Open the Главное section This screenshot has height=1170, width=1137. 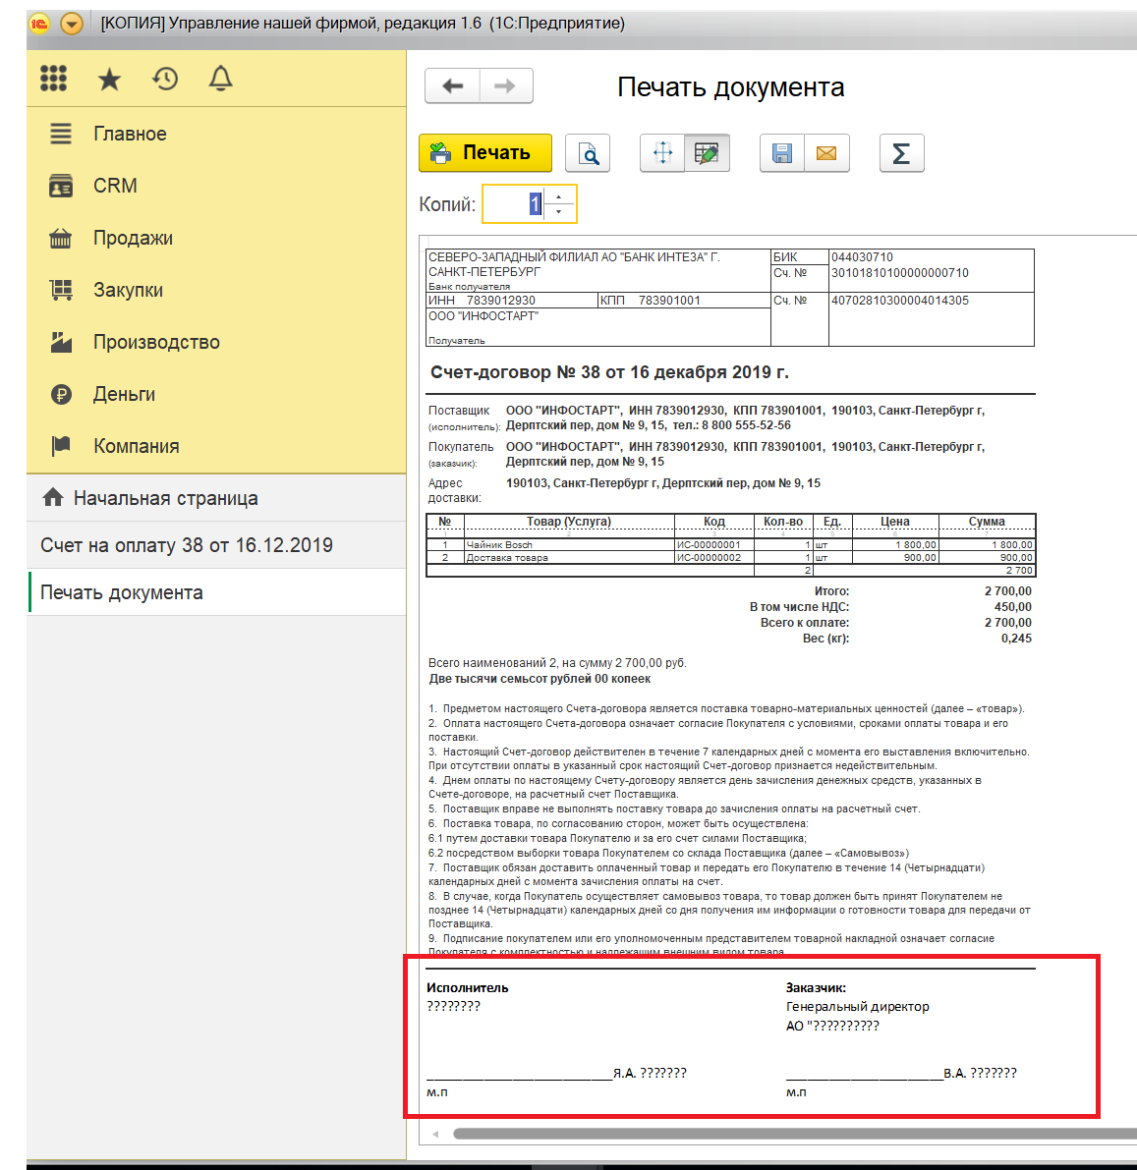coord(216,134)
